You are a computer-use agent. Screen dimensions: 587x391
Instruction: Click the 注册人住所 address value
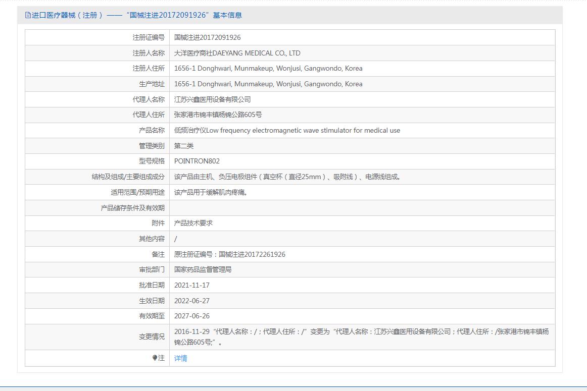268,69
